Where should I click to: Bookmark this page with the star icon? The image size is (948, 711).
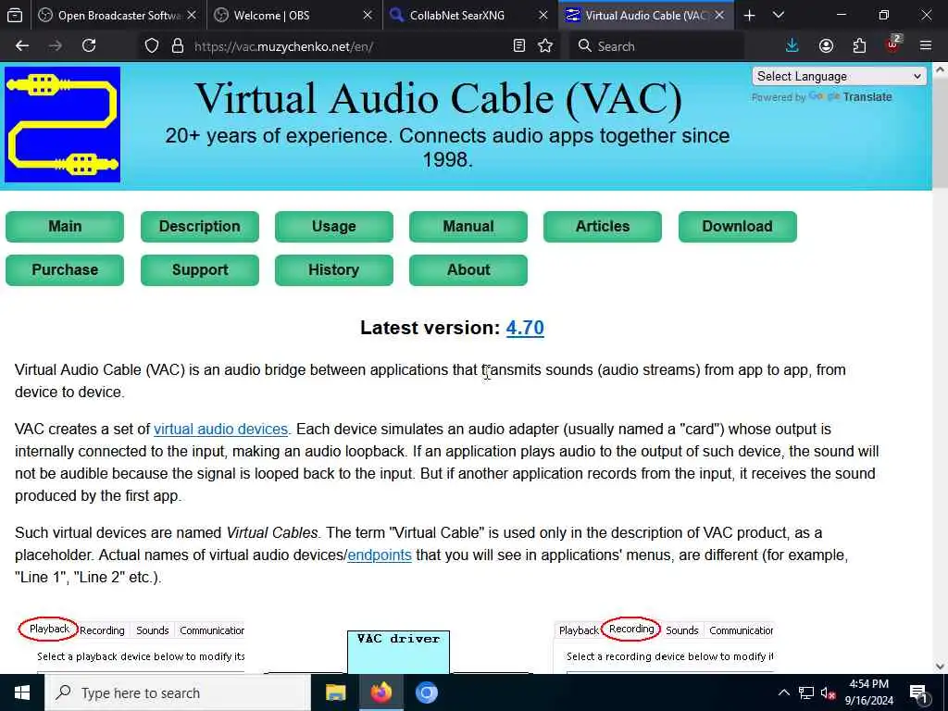(545, 46)
